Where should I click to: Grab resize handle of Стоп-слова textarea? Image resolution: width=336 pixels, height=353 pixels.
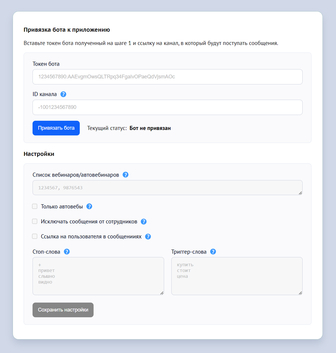coord(162,293)
